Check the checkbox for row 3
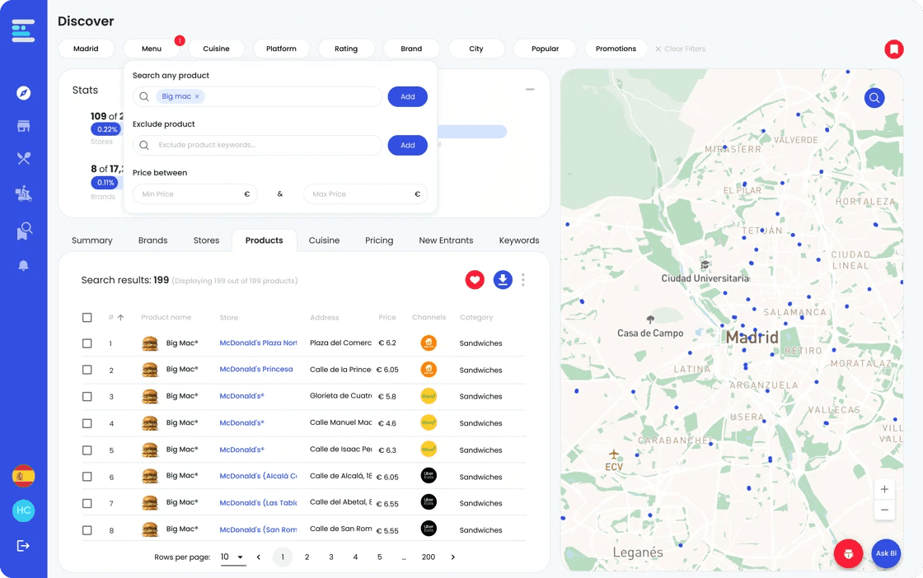The height and width of the screenshot is (578, 923). (x=87, y=396)
